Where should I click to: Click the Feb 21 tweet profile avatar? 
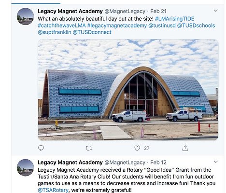tap(26, 16)
